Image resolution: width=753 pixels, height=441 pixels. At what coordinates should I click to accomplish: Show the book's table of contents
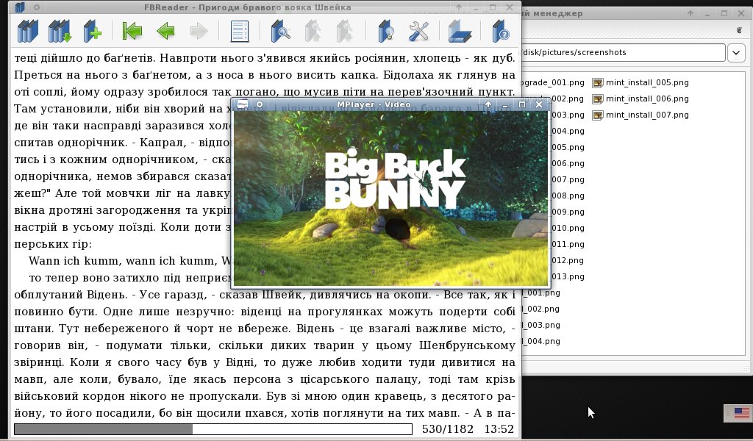point(239,32)
